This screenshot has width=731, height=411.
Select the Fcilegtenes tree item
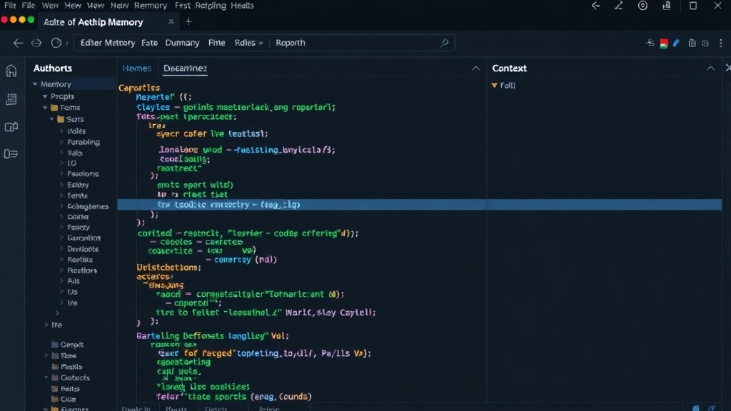[x=88, y=206]
